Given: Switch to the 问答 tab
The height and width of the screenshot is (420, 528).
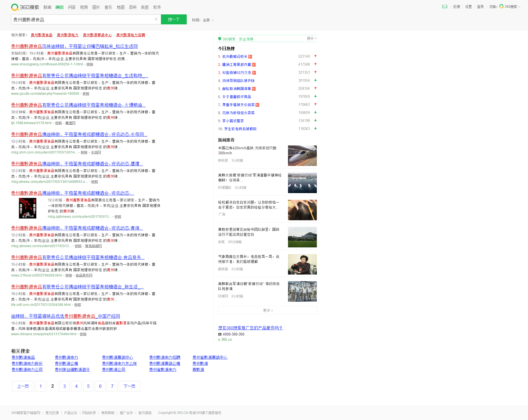Looking at the screenshot, I should click(x=72, y=7).
